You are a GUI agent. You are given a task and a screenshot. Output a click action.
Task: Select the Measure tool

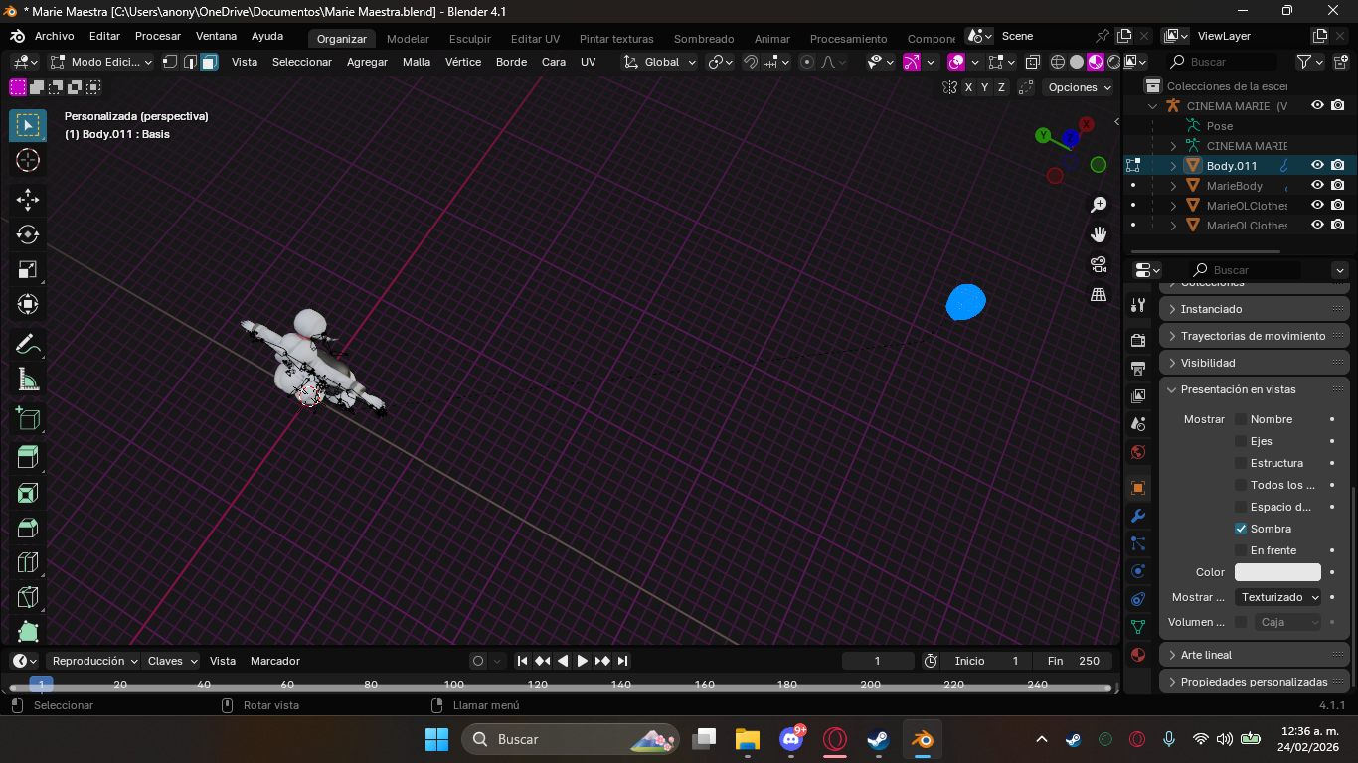28,380
